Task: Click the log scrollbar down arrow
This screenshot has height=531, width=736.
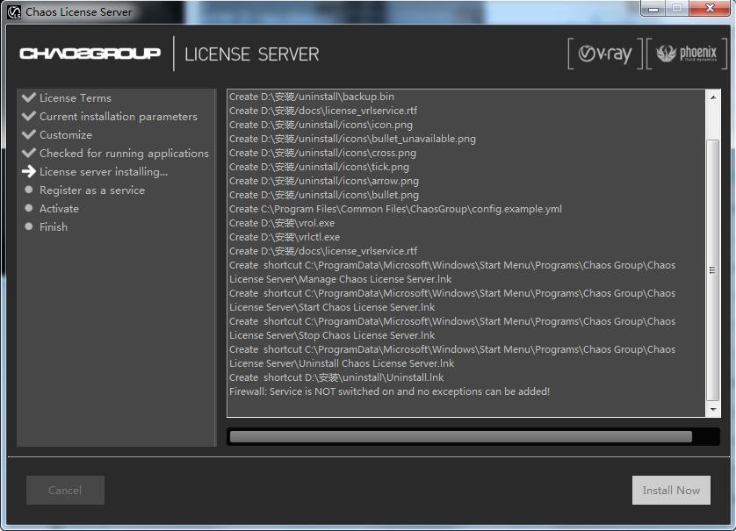Action: pyautogui.click(x=713, y=410)
